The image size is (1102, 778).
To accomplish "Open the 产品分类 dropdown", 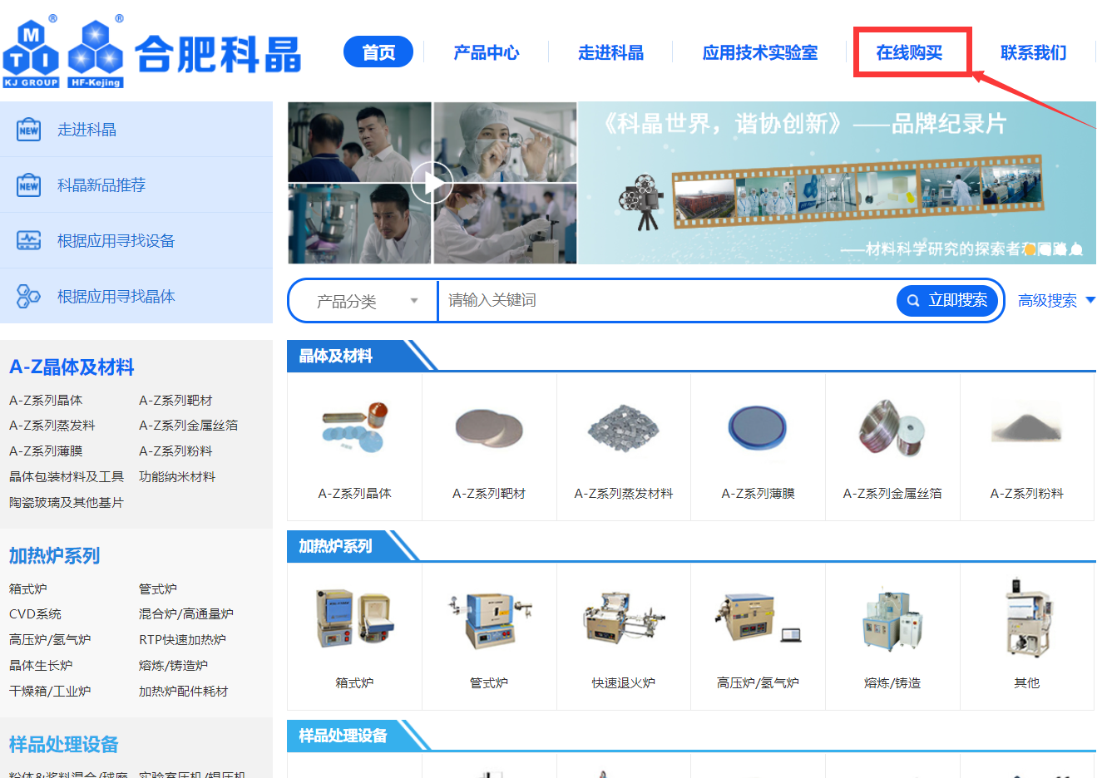I will coord(364,301).
